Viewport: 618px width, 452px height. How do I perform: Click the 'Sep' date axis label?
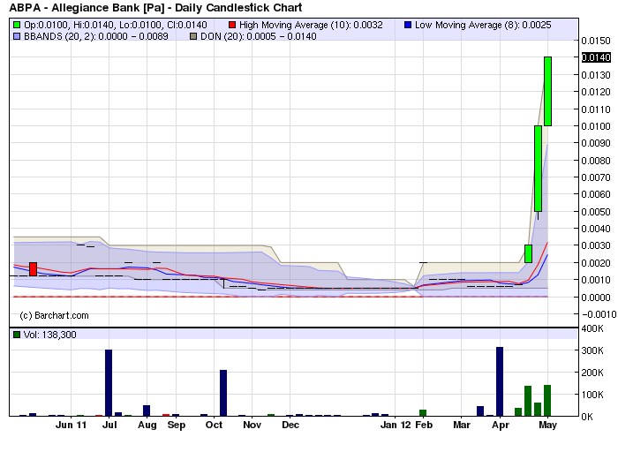(177, 426)
